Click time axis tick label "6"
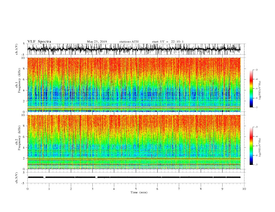275x212 pixels. tap(157, 189)
